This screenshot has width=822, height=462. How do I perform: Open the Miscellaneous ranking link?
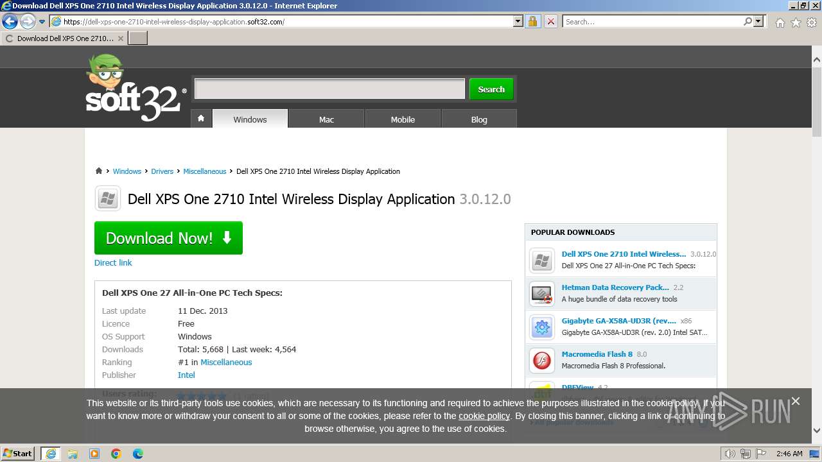point(226,362)
